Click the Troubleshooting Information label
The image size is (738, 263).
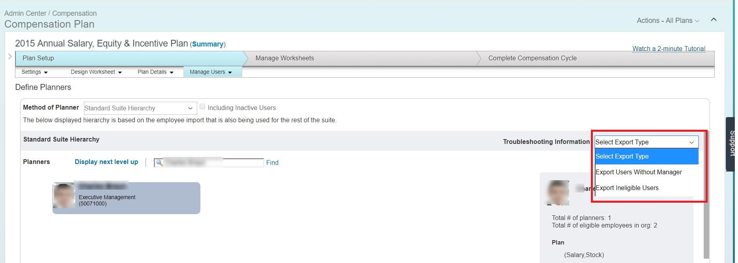pos(546,142)
